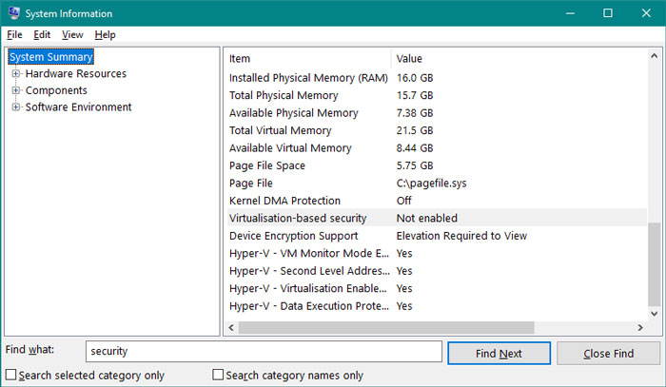This screenshot has width=666, height=387.
Task: Open the Help menu
Action: (105, 35)
